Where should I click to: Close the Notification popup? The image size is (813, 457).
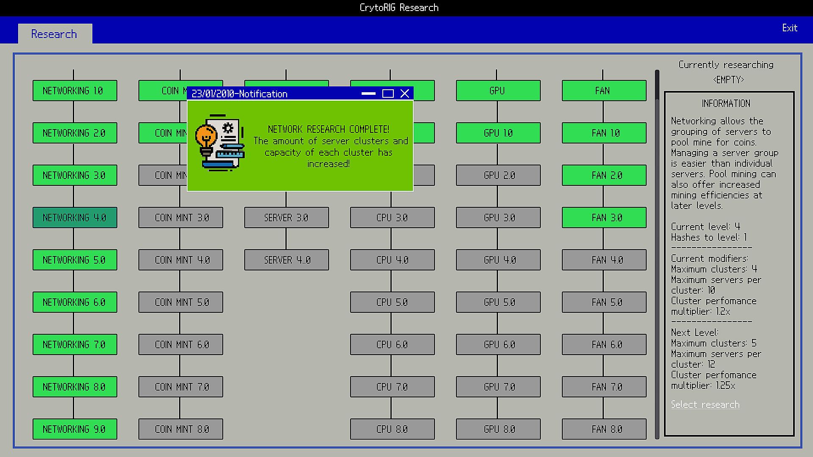point(405,94)
